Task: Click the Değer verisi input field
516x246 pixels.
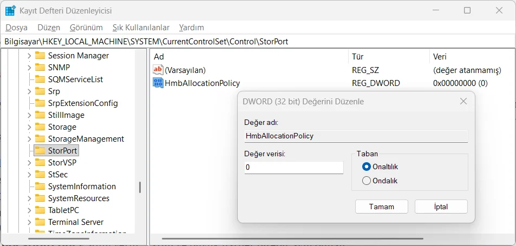Action: pyautogui.click(x=294, y=168)
